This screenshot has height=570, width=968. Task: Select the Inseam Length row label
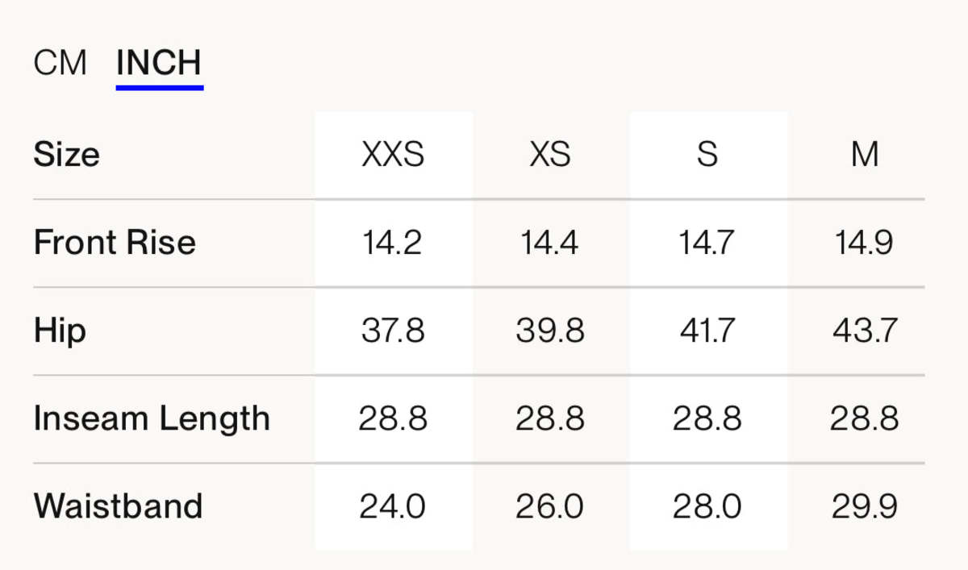152,418
